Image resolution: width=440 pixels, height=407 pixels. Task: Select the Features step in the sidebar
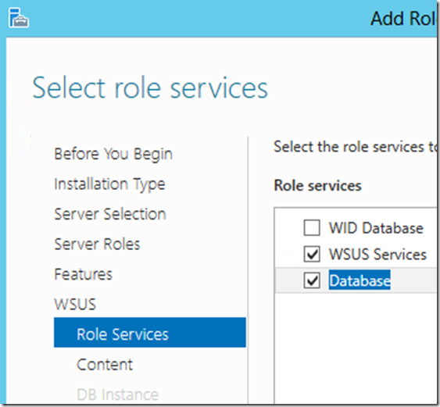click(84, 274)
